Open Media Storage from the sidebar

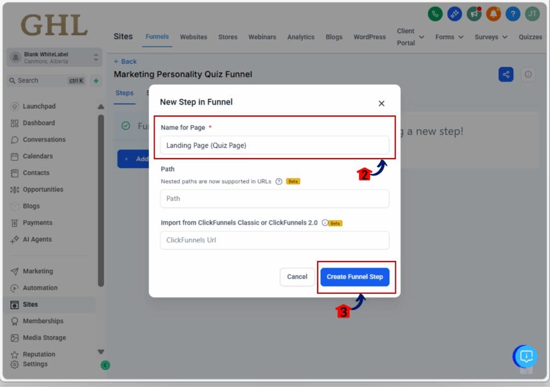click(45, 337)
